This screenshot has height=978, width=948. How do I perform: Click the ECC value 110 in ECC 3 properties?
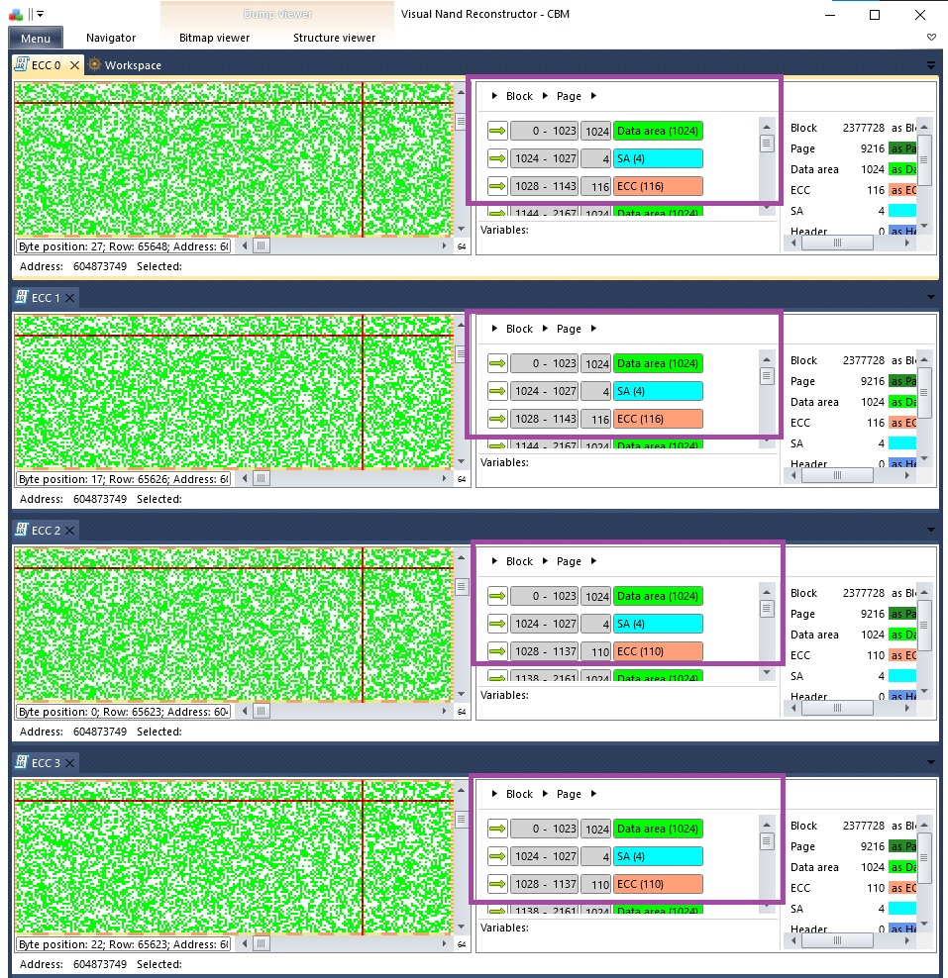coord(876,888)
